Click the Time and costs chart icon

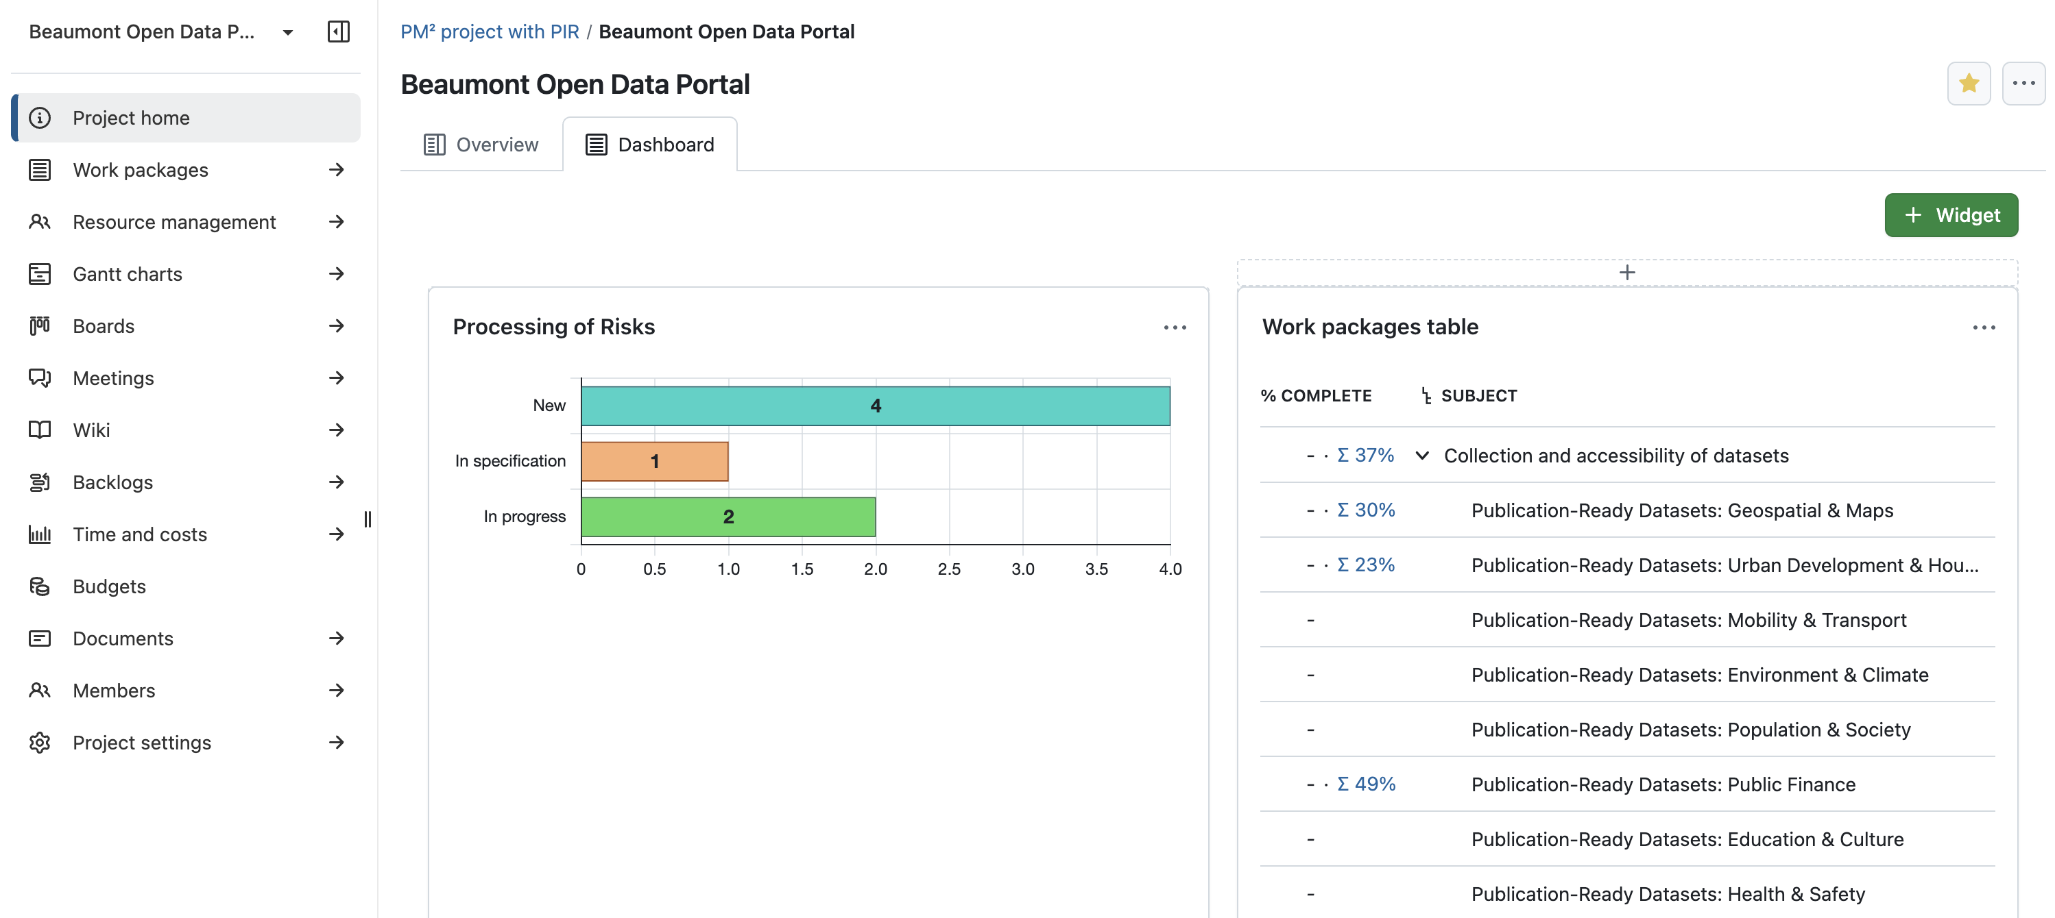coord(40,534)
